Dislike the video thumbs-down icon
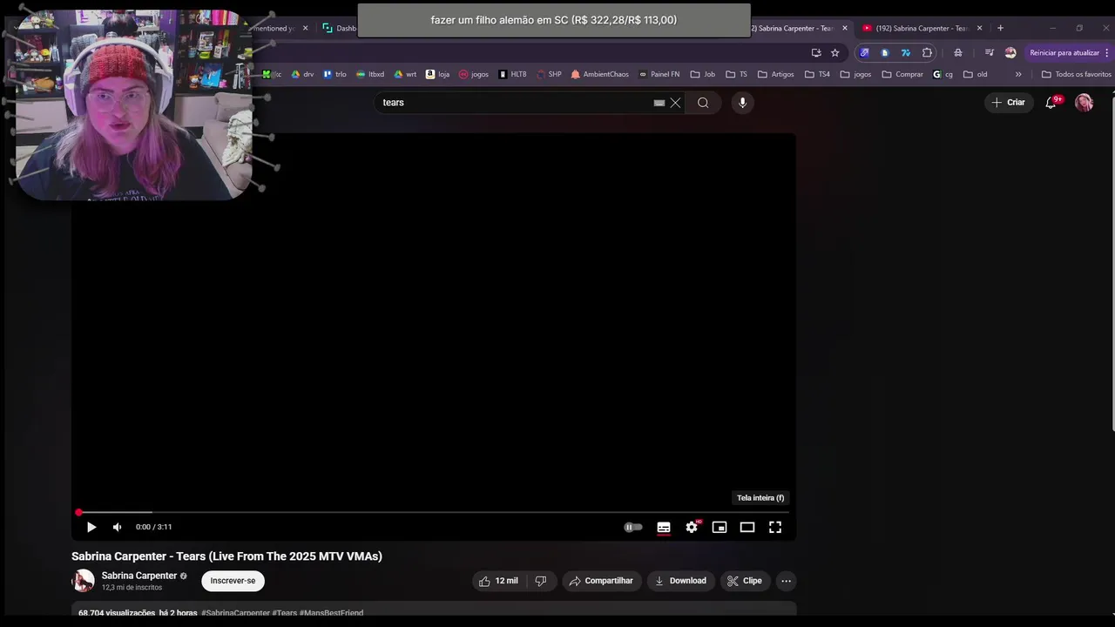1115x627 pixels. [x=541, y=581]
